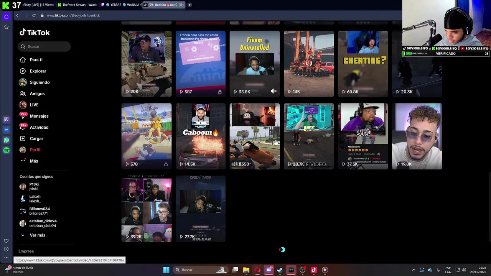Open the Más options menu
This screenshot has height=276, width=491.
coord(34,161)
